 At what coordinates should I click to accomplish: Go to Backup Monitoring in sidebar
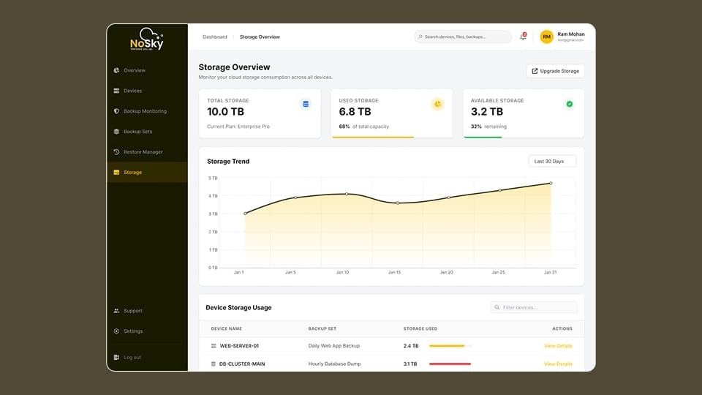tap(145, 111)
